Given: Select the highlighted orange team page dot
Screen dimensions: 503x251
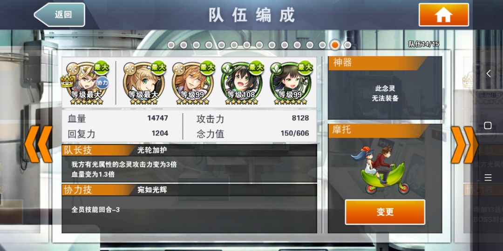Looking at the screenshot, I should (x=334, y=45).
